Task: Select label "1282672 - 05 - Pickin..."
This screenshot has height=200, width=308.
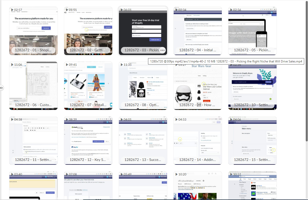Action: tap(252, 50)
